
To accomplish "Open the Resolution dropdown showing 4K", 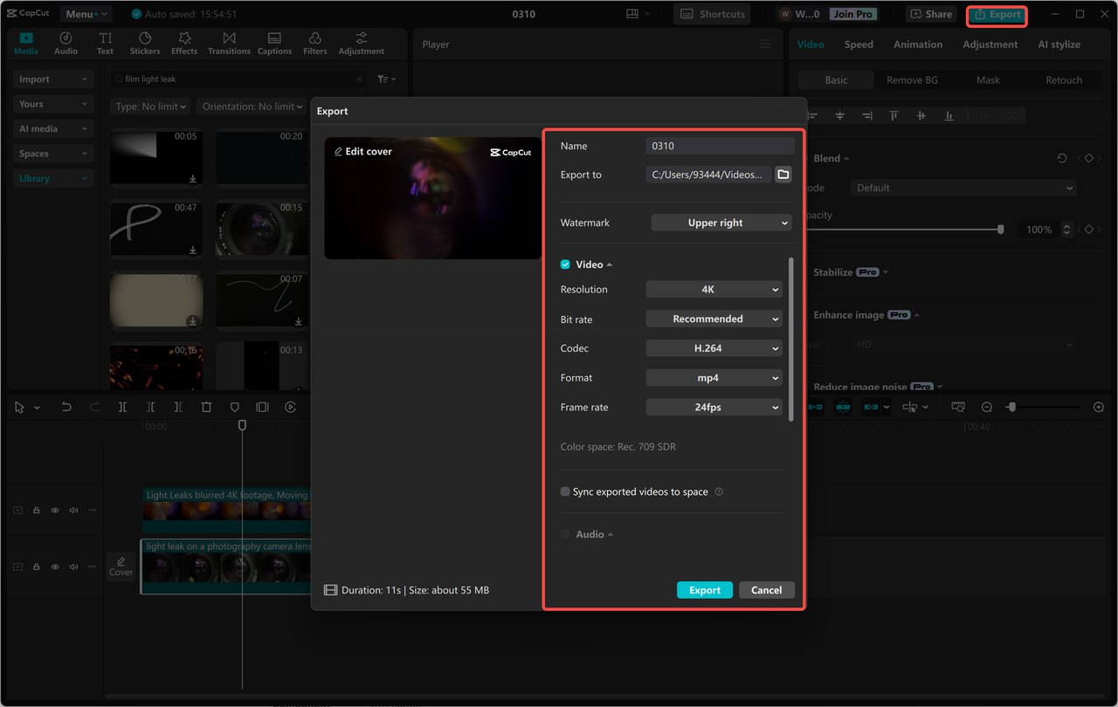I will coord(714,290).
